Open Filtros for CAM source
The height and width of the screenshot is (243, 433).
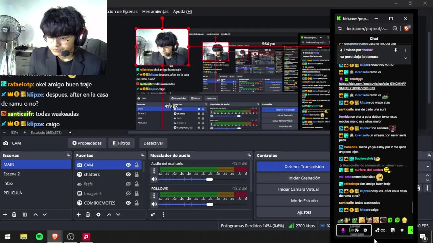(121, 143)
